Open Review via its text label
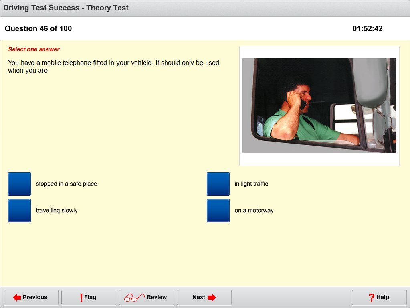 (156, 297)
